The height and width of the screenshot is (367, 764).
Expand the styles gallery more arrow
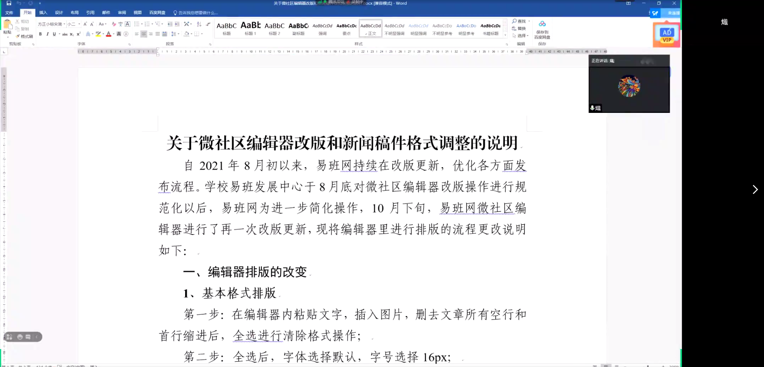(x=505, y=35)
